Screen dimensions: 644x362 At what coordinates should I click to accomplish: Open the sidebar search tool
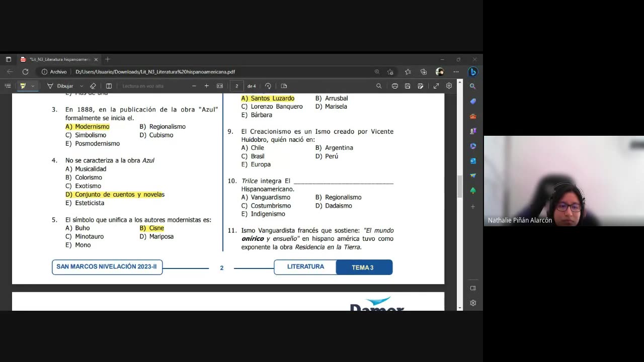click(x=473, y=86)
